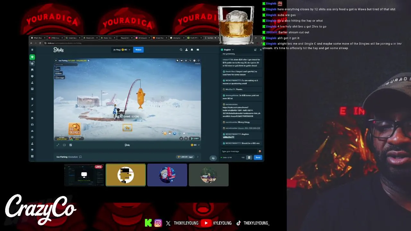
Task: Open game history icon in Ice Fishing
Action: click(x=190, y=60)
